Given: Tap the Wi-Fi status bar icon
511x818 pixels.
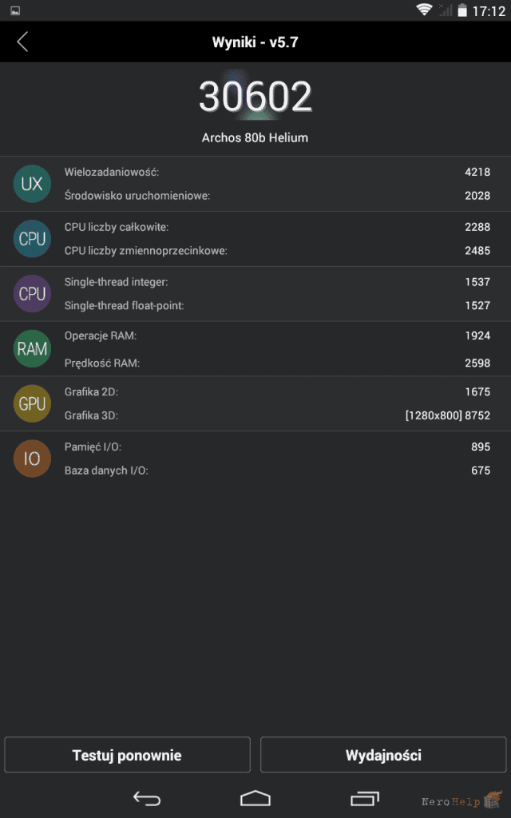Looking at the screenshot, I should [x=424, y=10].
